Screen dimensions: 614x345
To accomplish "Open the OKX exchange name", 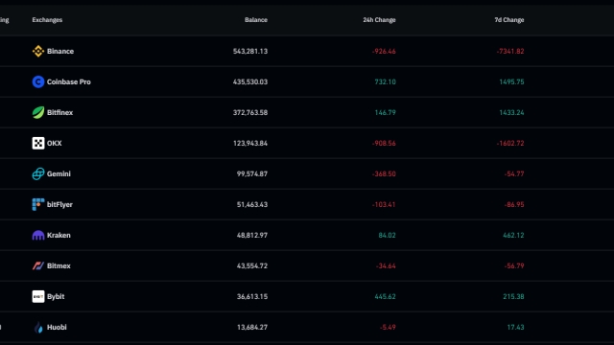I will [x=55, y=143].
